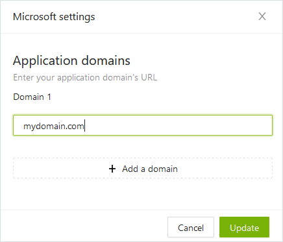
Task: Click the plus icon beside Add a domain
Action: tap(112, 169)
